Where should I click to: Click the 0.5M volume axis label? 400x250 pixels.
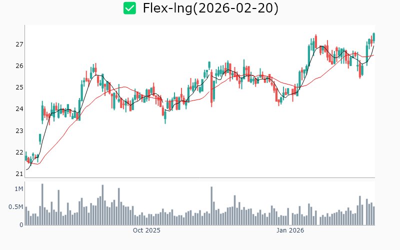(16, 207)
